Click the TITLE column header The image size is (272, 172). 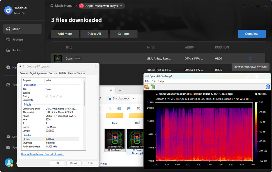coord(69,47)
